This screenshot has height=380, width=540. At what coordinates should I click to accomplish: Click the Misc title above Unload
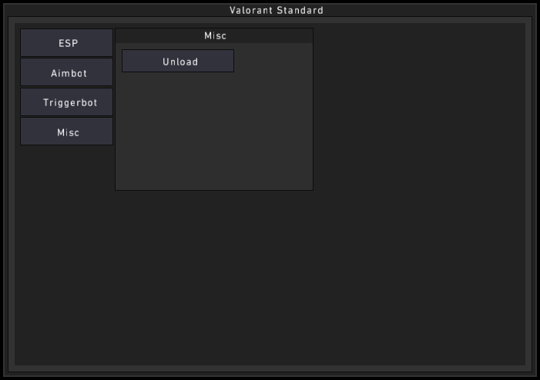215,36
